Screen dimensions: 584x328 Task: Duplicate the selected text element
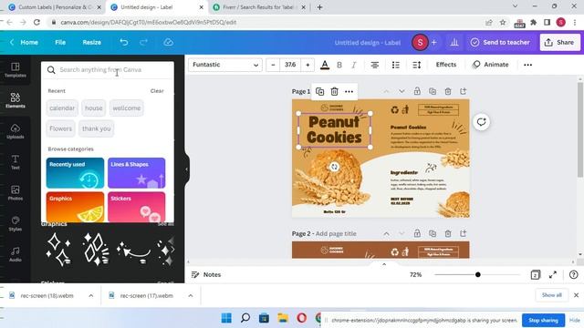click(x=320, y=91)
